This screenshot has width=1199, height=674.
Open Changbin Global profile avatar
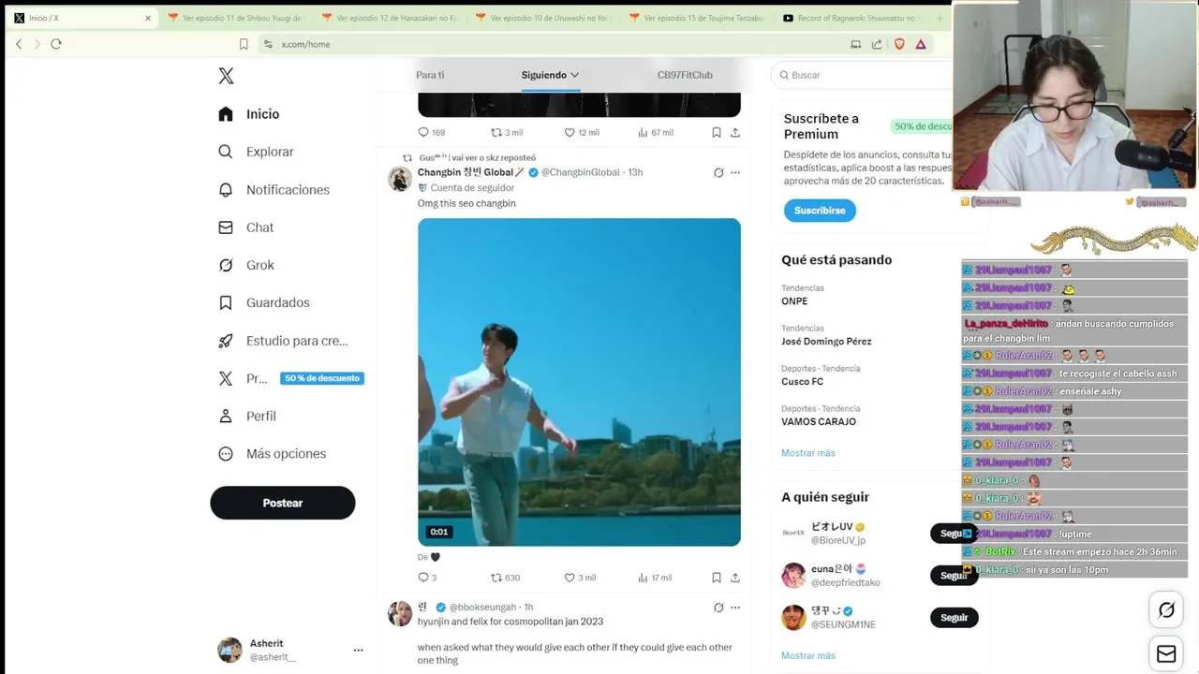pyautogui.click(x=400, y=179)
